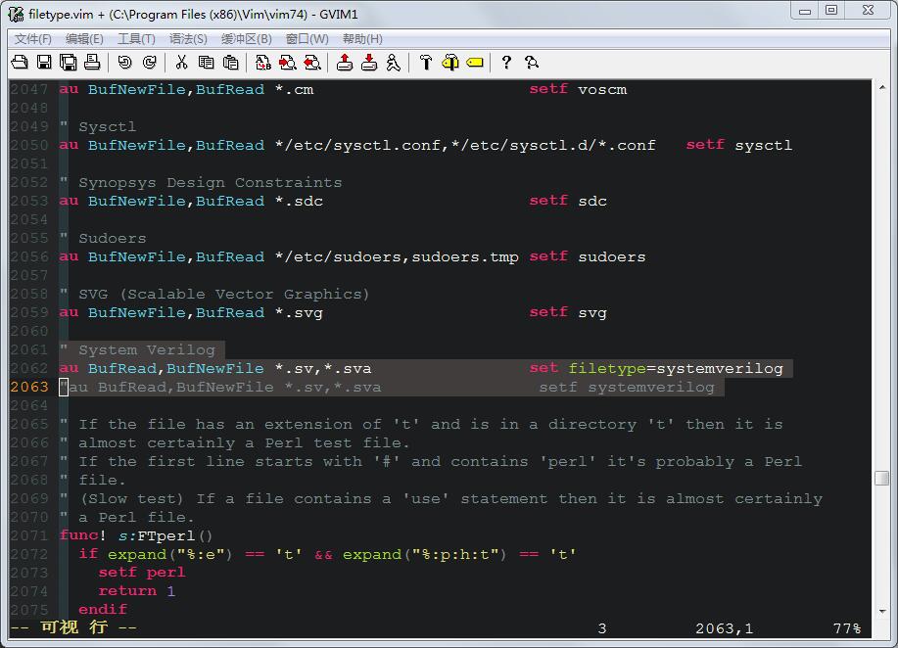Click '77%' in the status line

coord(847,628)
